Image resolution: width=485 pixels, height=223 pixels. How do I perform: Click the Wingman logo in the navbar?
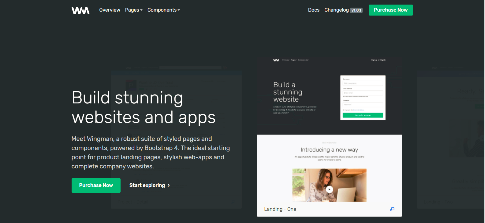(x=80, y=10)
